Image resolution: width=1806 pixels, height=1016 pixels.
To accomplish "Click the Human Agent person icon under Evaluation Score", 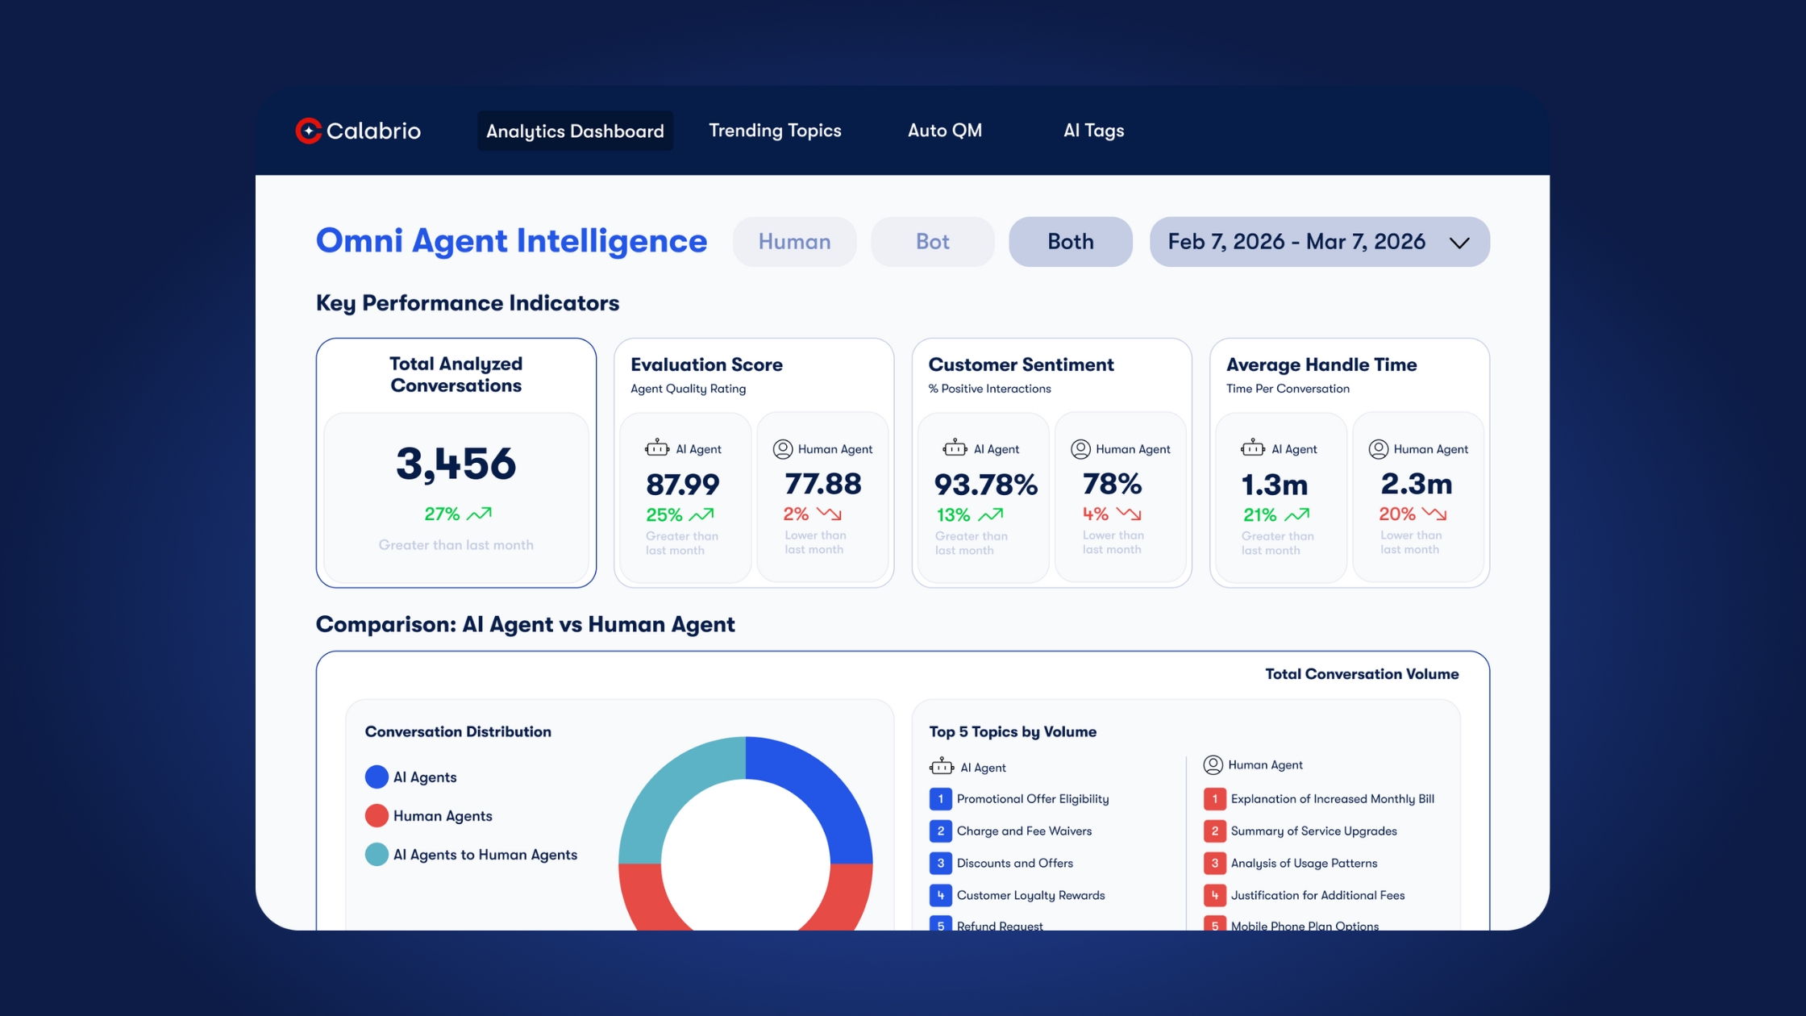I will [x=782, y=449].
